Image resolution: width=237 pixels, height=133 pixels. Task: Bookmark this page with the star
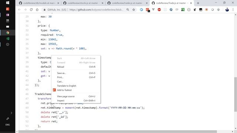pyautogui.click(x=134, y=10)
